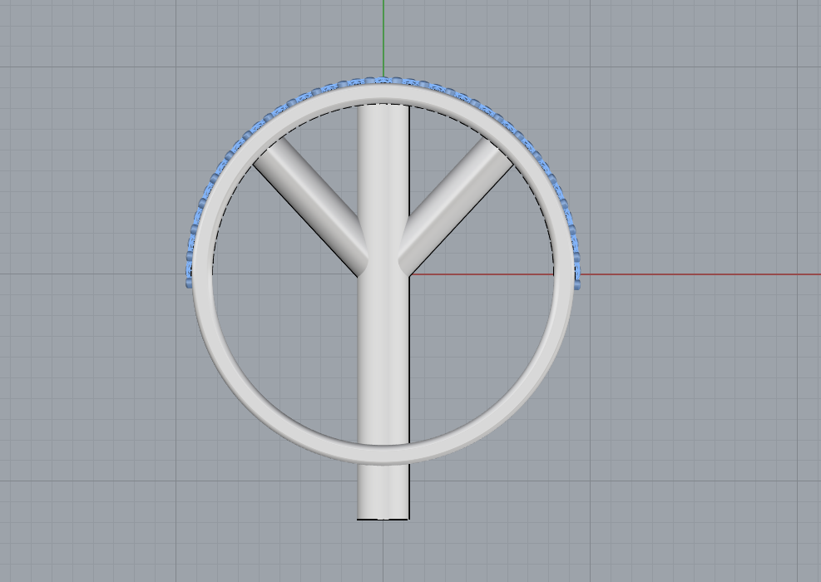Select the right diagonal branch cylinder

pyautogui.click(x=456, y=205)
